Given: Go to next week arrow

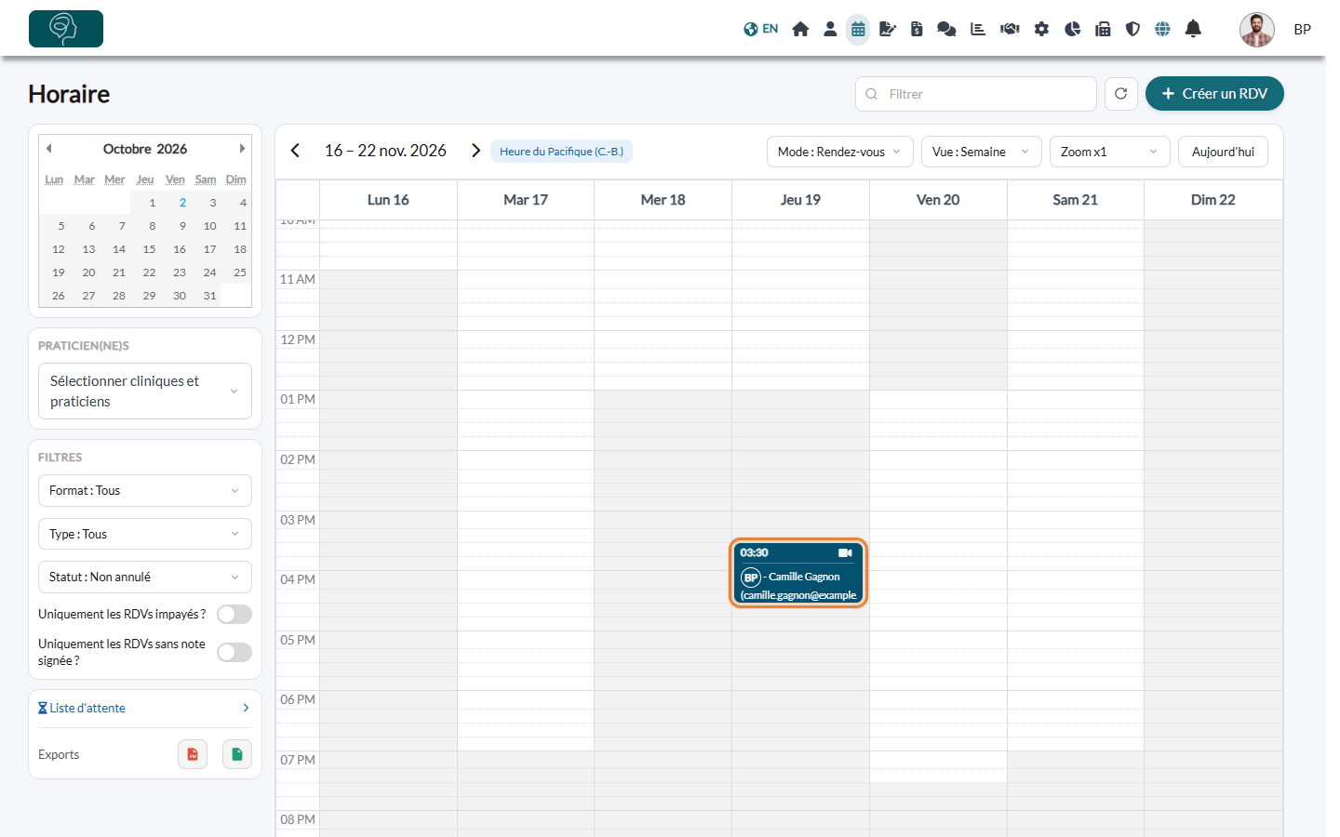Looking at the screenshot, I should [x=476, y=151].
